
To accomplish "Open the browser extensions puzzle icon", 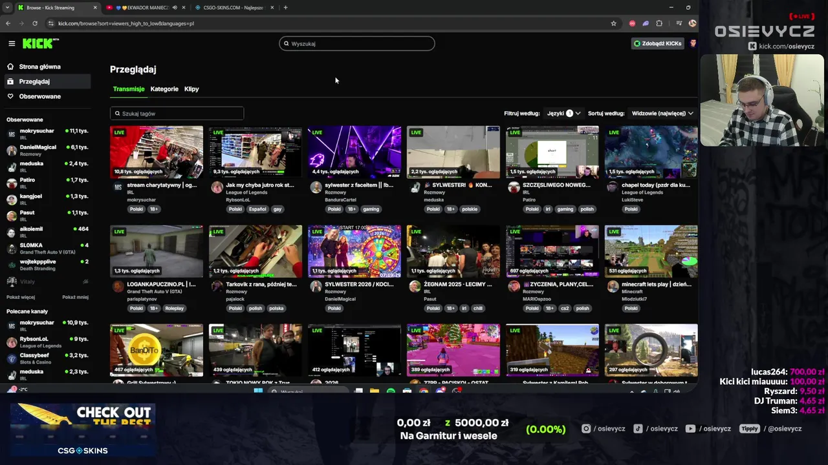I will (x=659, y=23).
